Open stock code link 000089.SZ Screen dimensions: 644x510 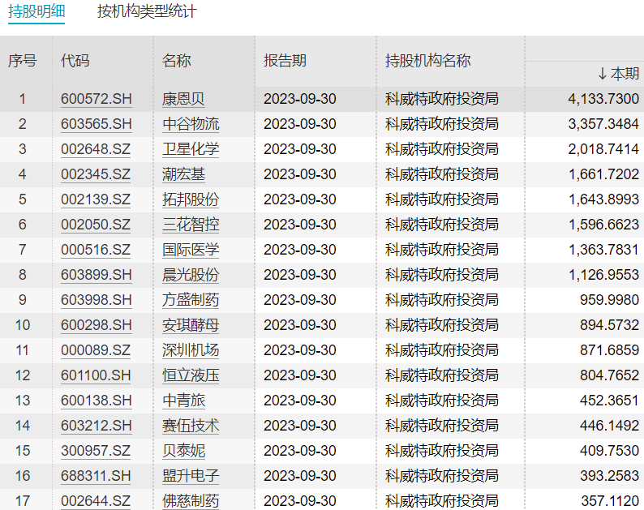95,350
